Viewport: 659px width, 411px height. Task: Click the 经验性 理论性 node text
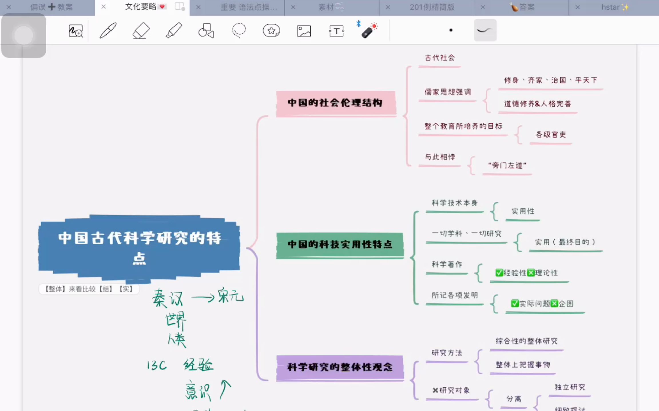point(527,273)
